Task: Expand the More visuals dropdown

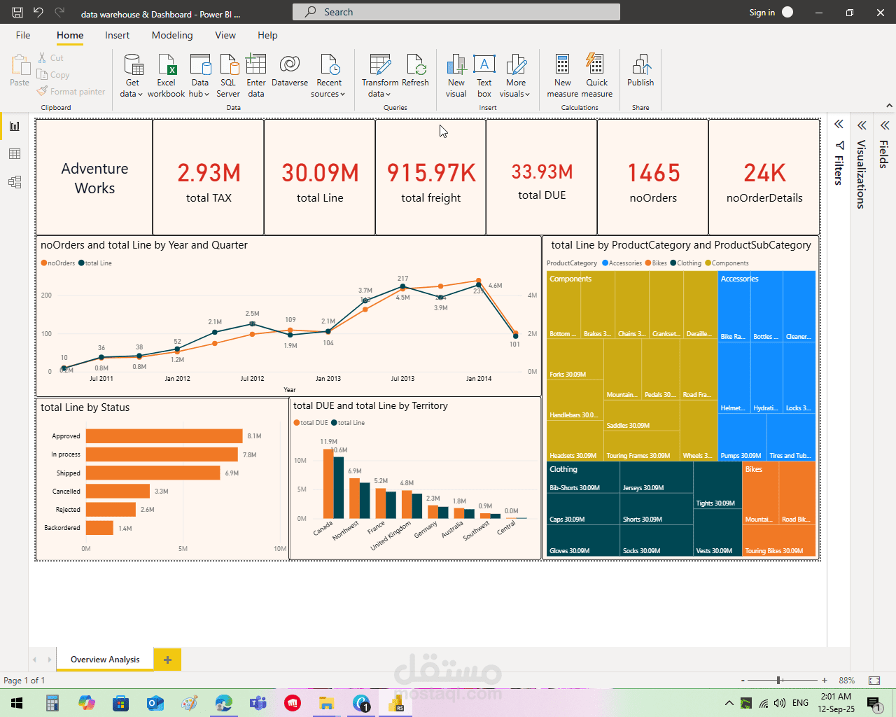Action: (x=515, y=76)
